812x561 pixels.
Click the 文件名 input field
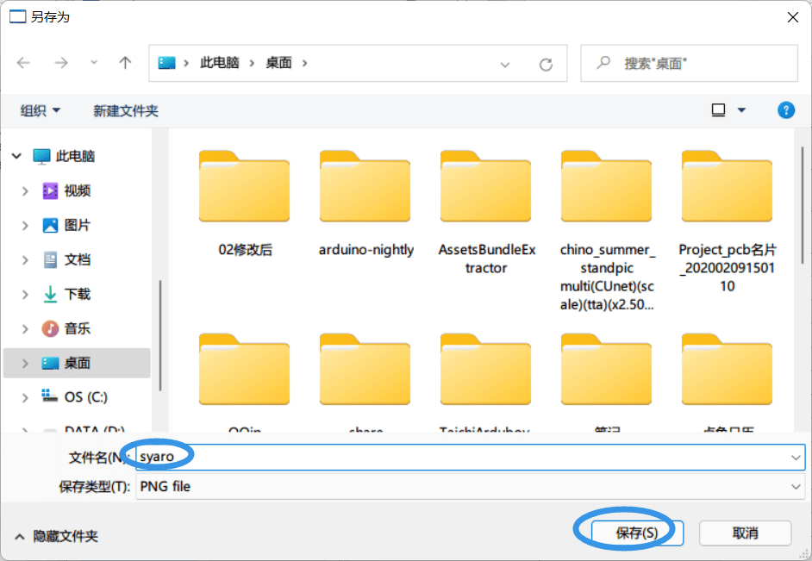[x=470, y=457]
